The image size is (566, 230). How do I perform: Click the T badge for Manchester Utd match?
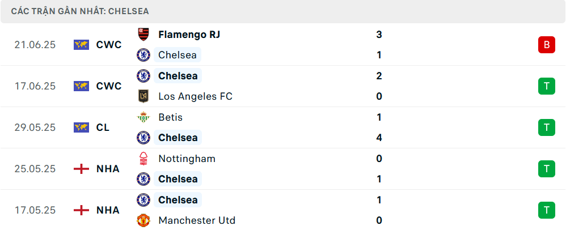point(547,210)
